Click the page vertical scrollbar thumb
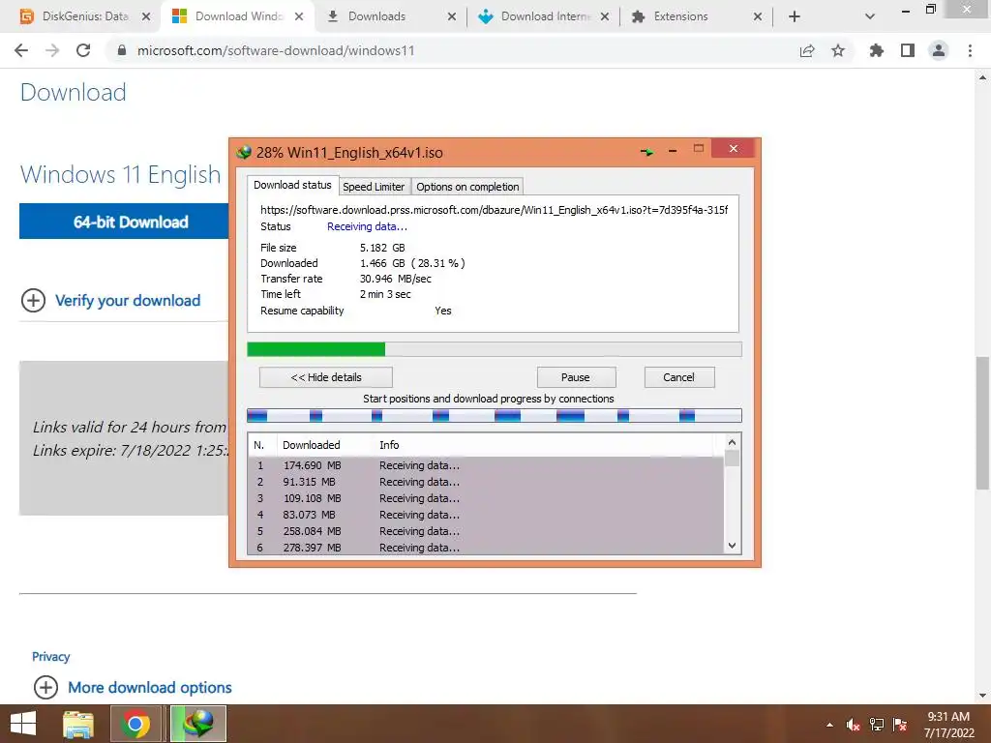 click(x=982, y=424)
